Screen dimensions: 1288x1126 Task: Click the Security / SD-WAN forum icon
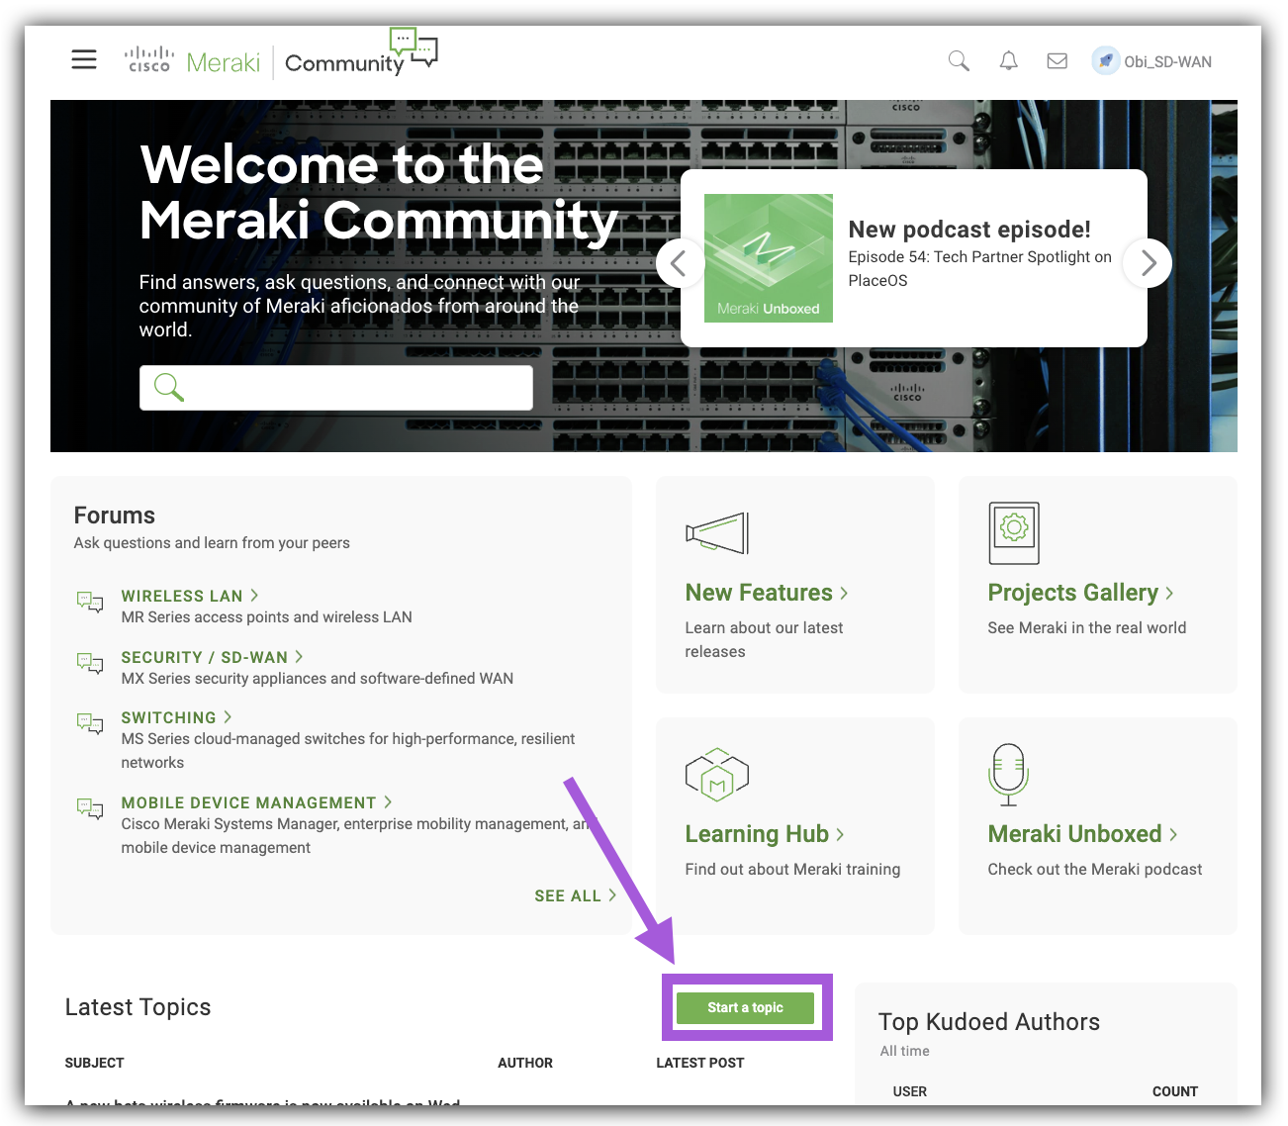coord(90,663)
